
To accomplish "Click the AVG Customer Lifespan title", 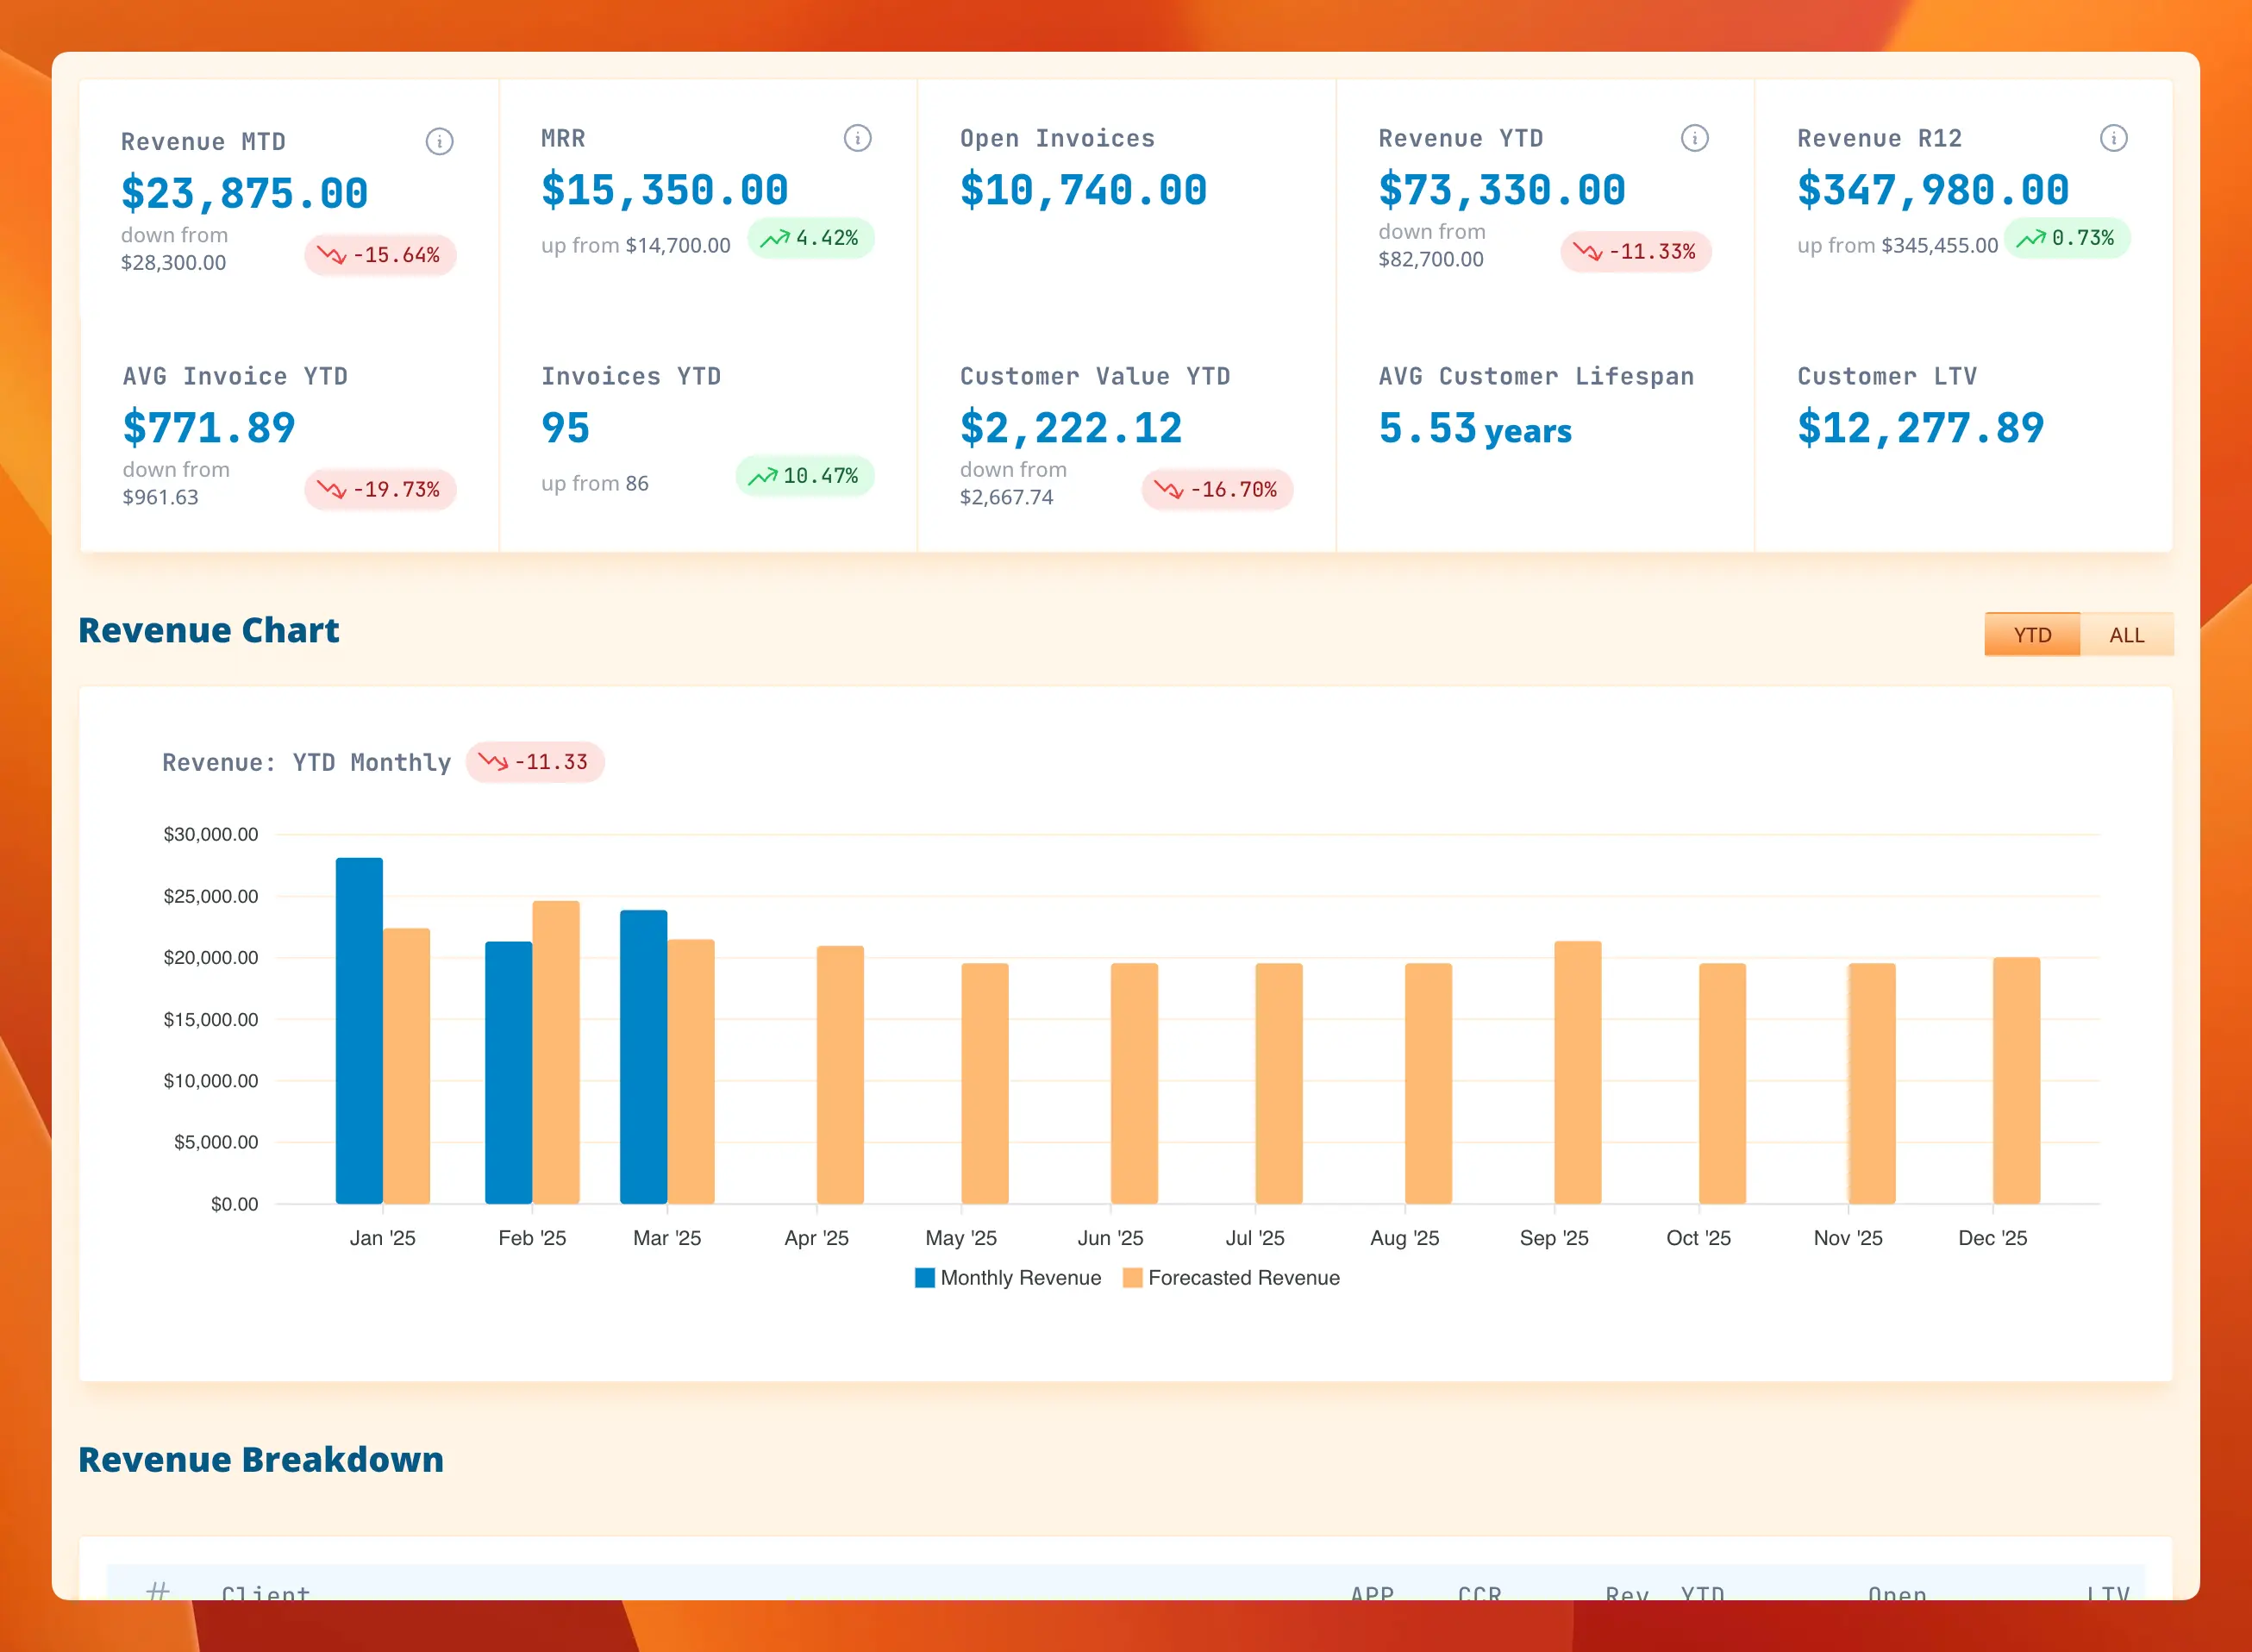I will (1536, 376).
